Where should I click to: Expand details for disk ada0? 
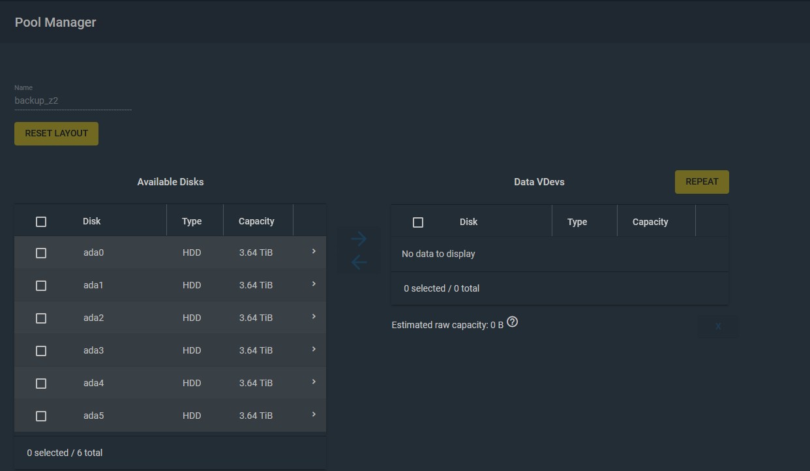pos(314,251)
